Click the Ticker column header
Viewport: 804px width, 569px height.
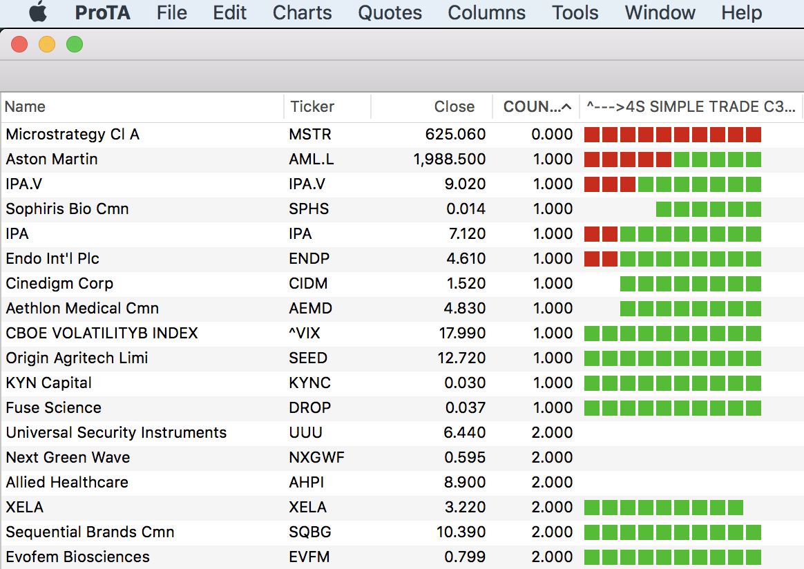pos(312,106)
